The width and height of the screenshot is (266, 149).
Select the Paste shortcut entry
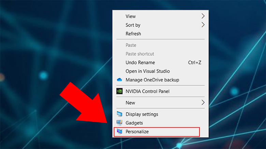pos(140,54)
